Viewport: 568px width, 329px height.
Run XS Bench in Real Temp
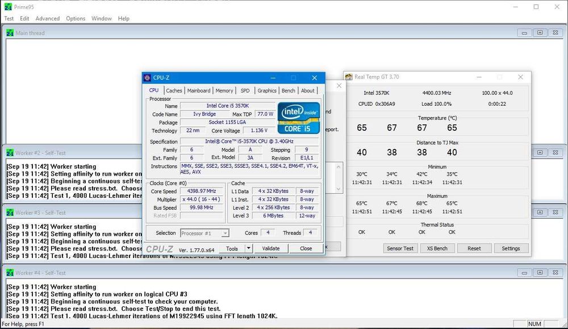pos(437,248)
